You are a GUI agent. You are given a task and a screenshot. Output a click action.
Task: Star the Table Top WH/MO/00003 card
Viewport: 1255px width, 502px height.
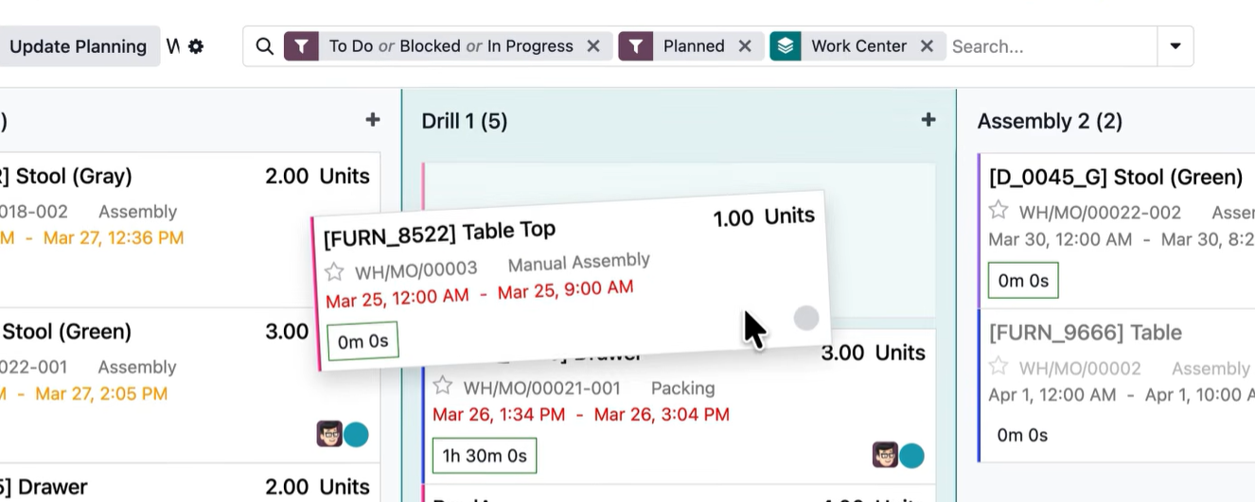pos(334,272)
